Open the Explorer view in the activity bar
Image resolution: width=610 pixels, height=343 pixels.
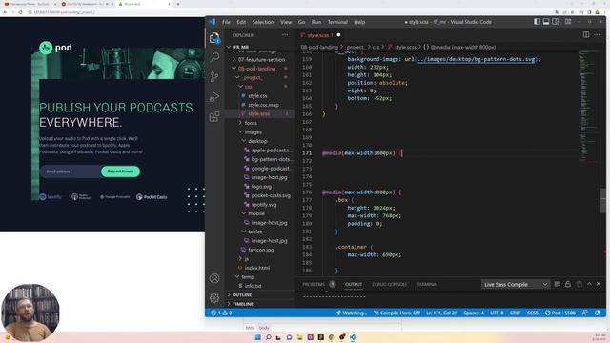point(214,38)
